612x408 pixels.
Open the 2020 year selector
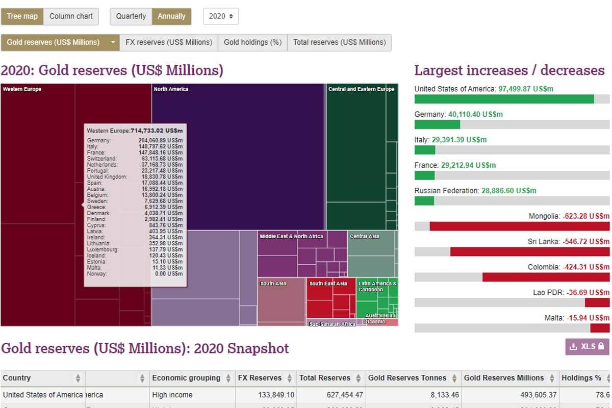click(x=220, y=16)
